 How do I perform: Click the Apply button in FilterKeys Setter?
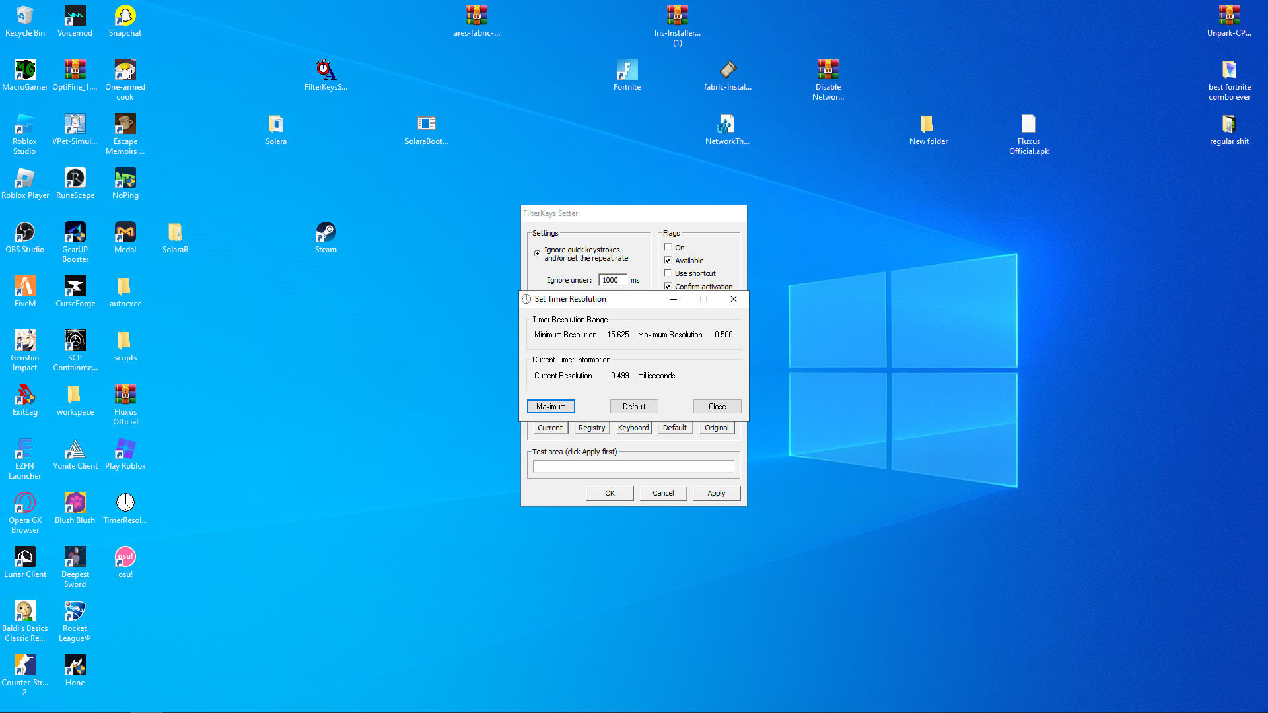tap(717, 493)
